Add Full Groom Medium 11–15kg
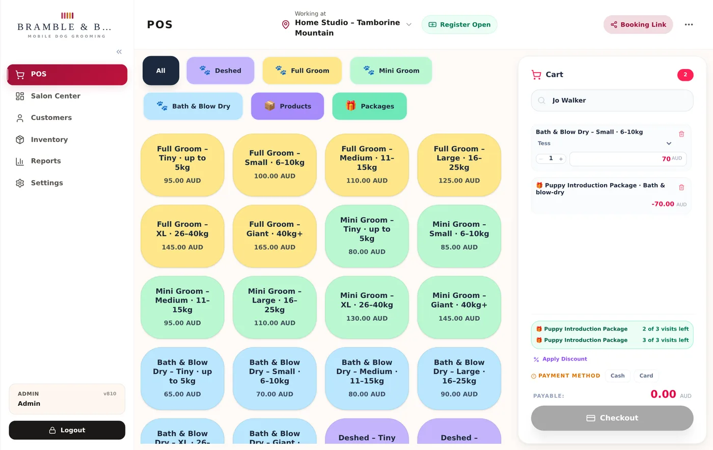Viewport: 713px width, 450px height. 367,165
